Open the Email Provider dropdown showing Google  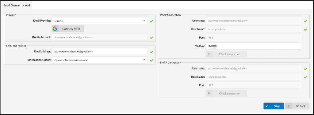click(99, 20)
